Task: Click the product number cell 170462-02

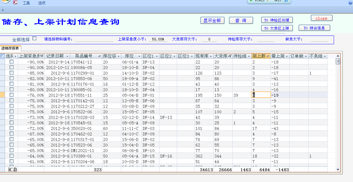Action: (86, 134)
